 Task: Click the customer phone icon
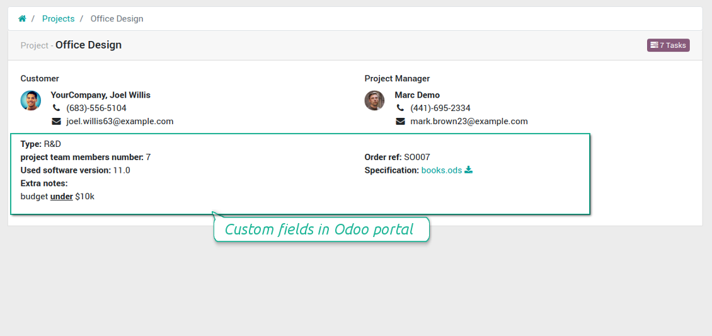coord(56,108)
